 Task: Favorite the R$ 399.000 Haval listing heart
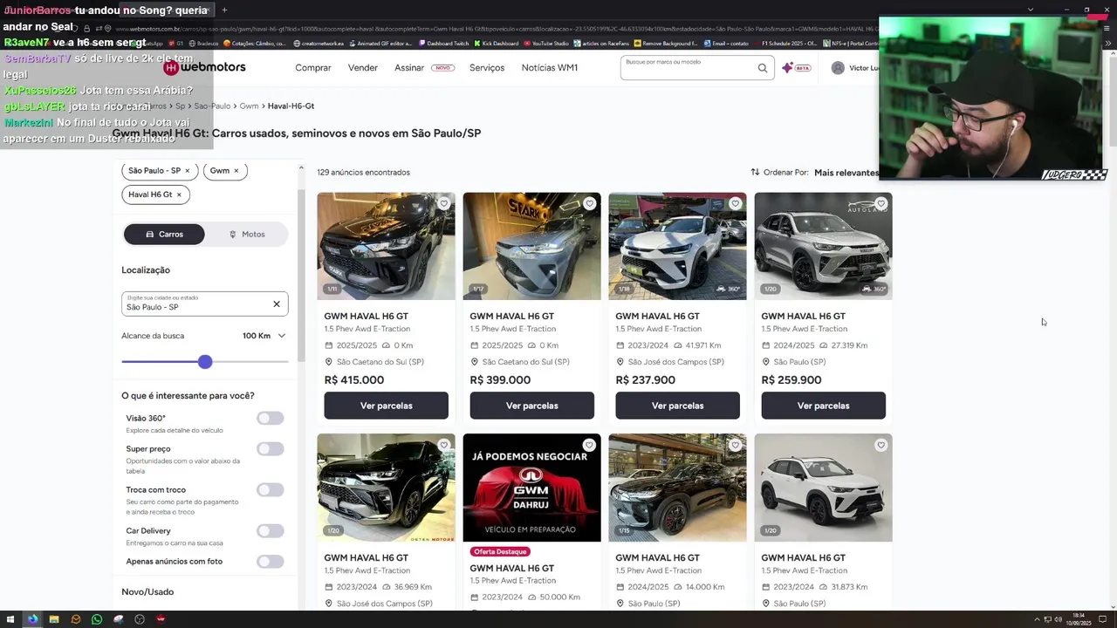tap(589, 204)
